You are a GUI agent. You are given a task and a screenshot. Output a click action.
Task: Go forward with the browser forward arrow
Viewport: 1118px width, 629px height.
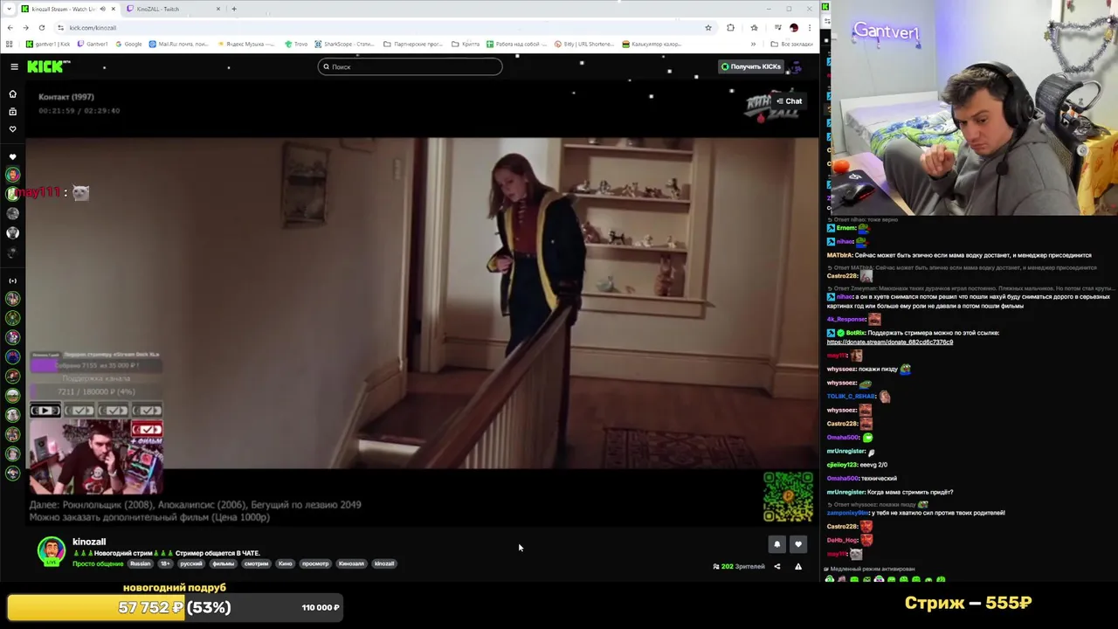click(25, 28)
